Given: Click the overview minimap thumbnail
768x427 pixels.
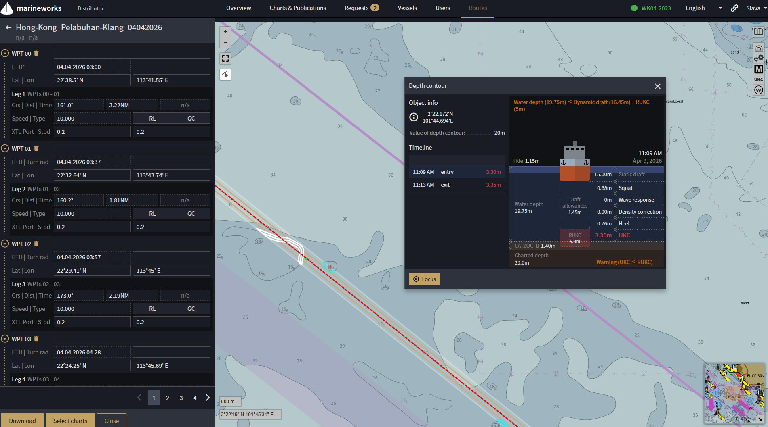Looking at the screenshot, I should coord(734,393).
